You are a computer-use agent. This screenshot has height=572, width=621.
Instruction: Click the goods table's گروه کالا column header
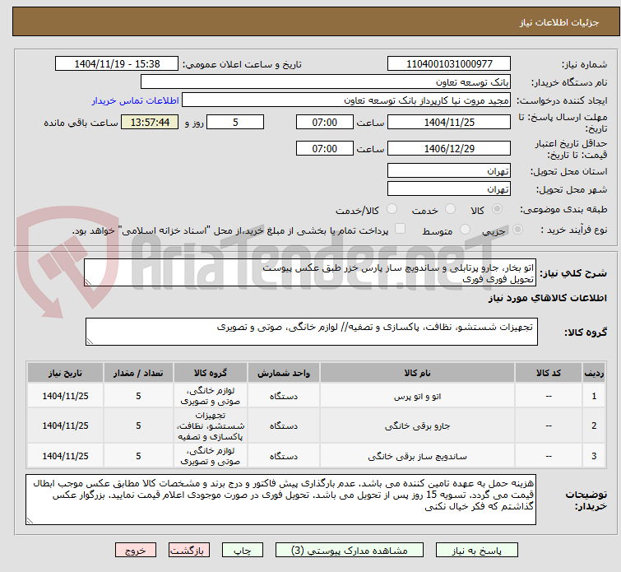point(211,373)
